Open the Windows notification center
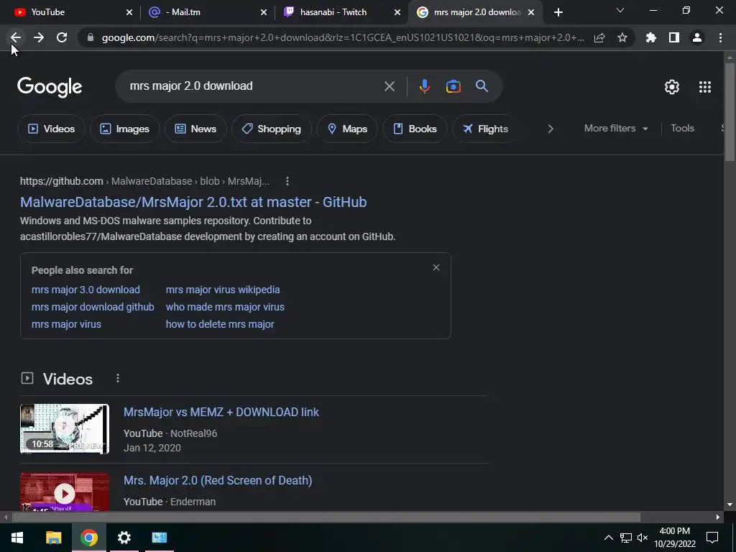The image size is (736, 552). pyautogui.click(x=712, y=538)
